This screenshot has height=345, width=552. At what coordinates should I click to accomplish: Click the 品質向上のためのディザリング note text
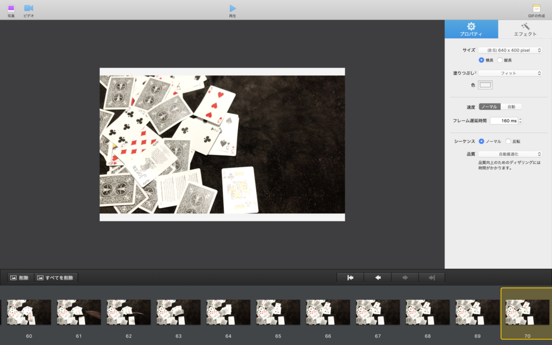tap(509, 165)
